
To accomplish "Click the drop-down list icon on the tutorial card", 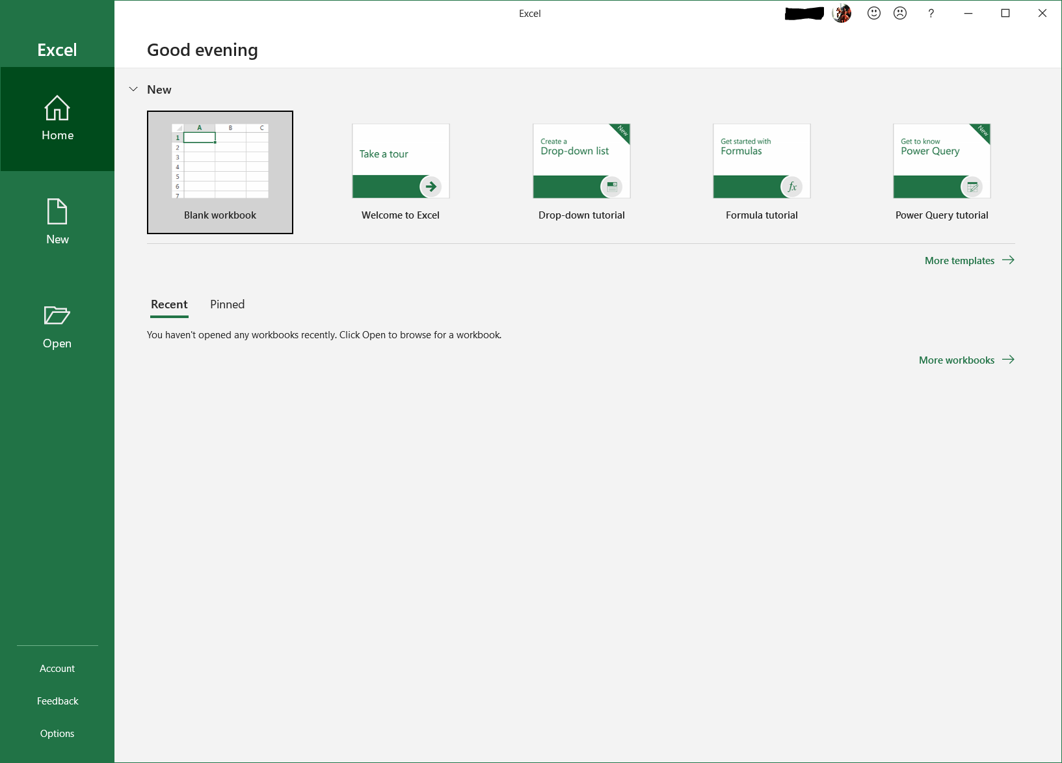I will coord(611,187).
